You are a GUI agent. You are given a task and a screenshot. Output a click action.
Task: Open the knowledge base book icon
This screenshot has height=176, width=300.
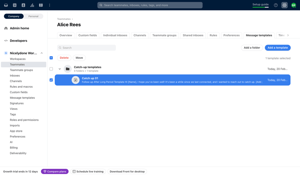[x=41, y=5]
